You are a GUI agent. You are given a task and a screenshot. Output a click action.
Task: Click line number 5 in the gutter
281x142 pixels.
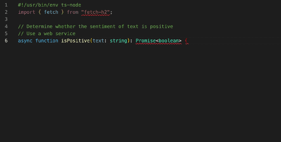click(6, 34)
